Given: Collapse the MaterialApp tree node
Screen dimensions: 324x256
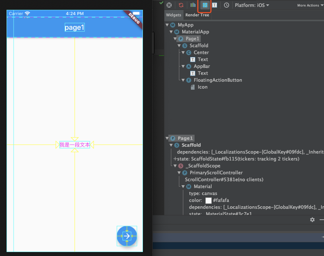Looking at the screenshot, I should [171, 32].
